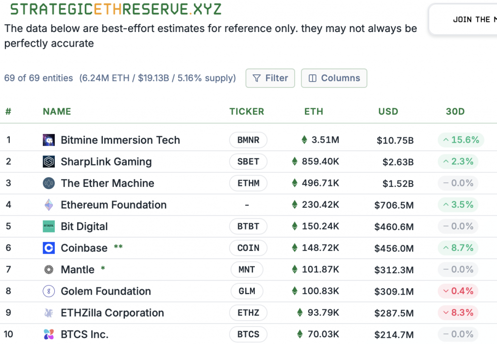Viewport: 497px width, 344px height.
Task: Open the Filter dropdown
Action: (270, 78)
